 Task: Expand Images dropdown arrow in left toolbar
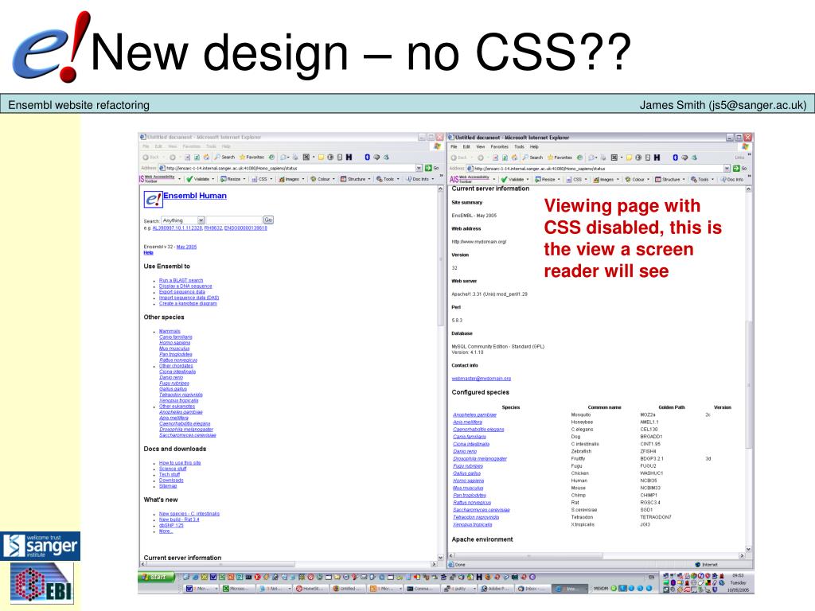[303, 179]
